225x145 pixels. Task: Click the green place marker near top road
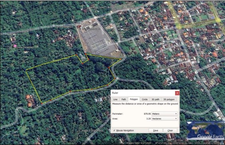(x=88, y=6)
